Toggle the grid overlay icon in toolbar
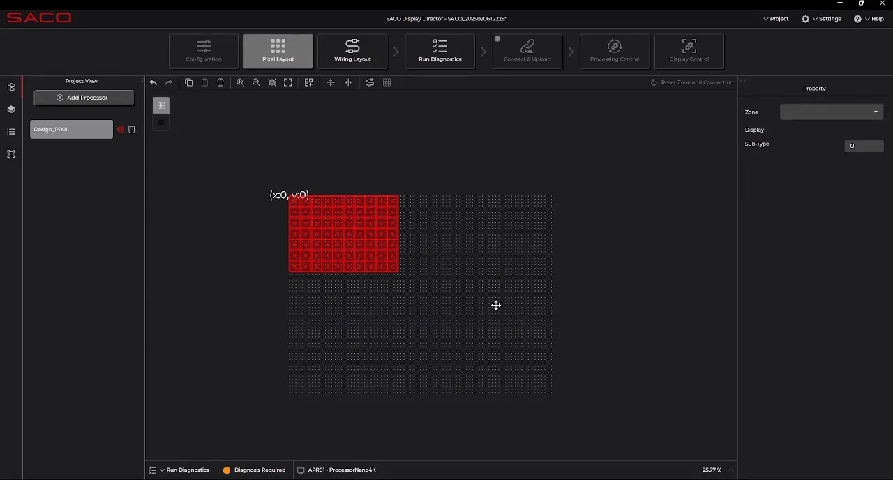Screen dimensions: 893x480 pyautogui.click(x=387, y=82)
